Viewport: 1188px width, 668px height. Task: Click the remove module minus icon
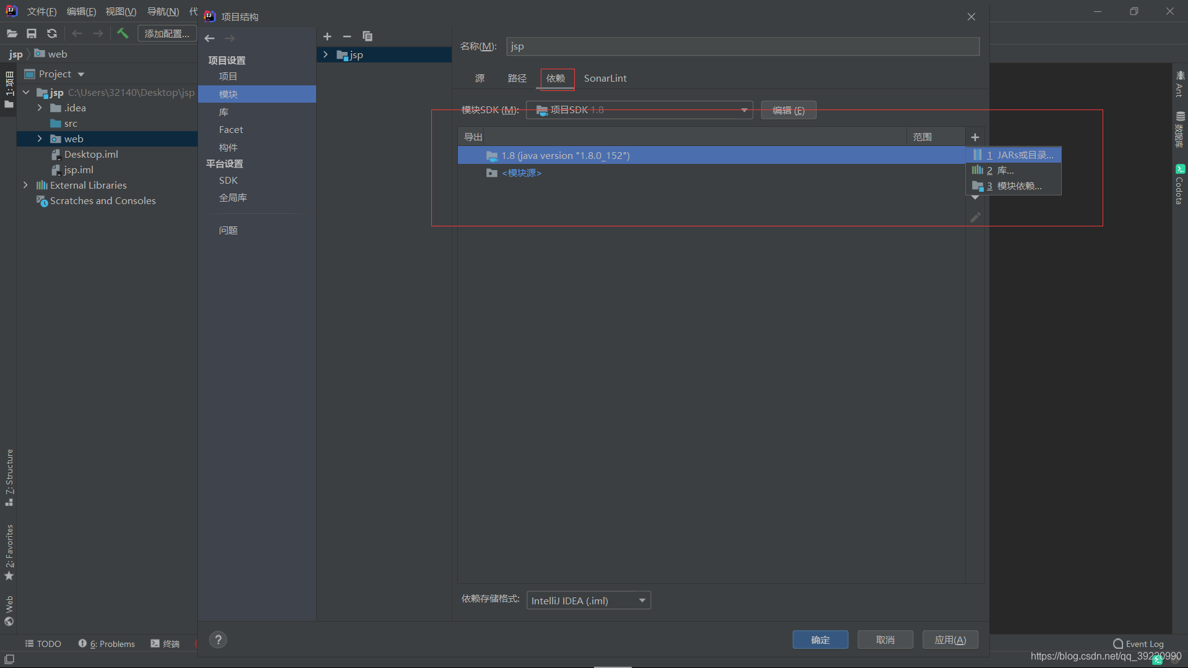(x=347, y=36)
